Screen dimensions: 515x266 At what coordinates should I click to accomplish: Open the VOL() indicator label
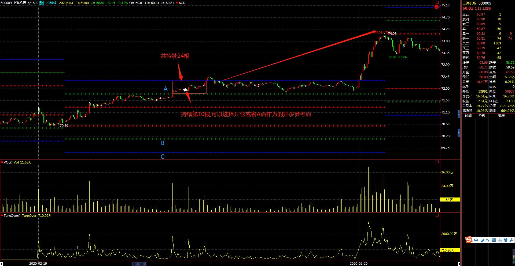click(8, 162)
